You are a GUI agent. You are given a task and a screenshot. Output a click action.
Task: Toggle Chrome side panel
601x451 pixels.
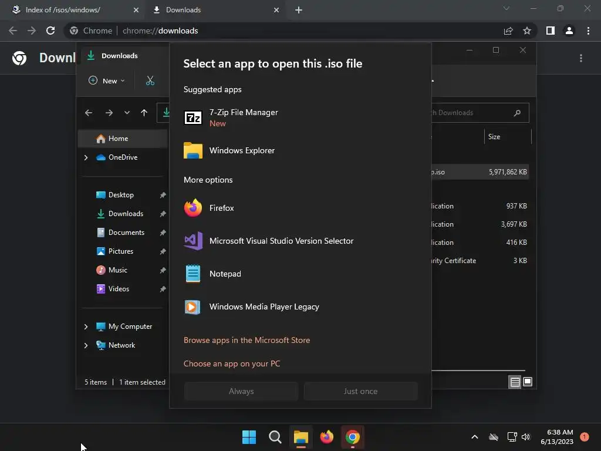551,31
